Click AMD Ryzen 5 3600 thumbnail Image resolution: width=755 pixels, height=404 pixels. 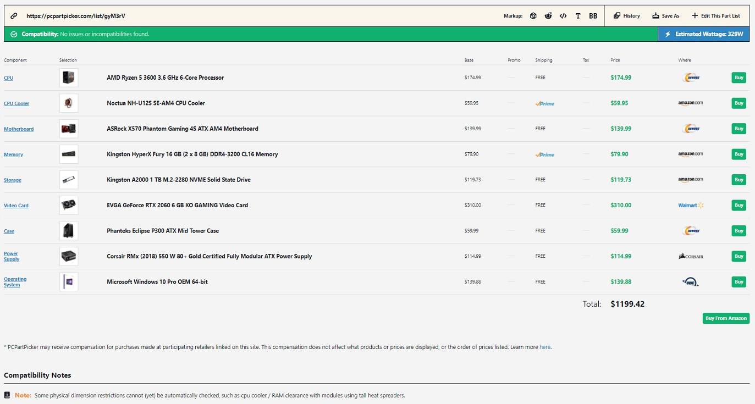(69, 78)
